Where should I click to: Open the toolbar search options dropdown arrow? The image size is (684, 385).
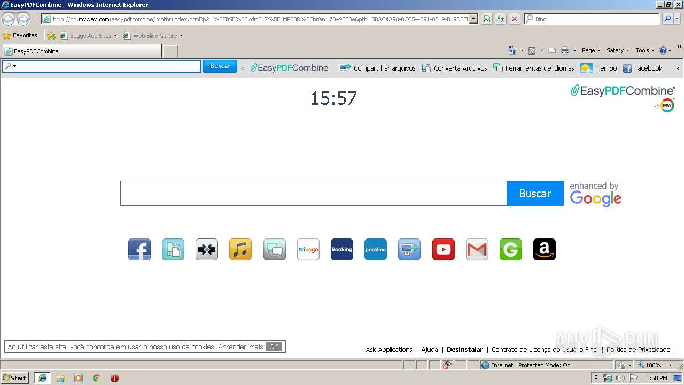point(14,66)
